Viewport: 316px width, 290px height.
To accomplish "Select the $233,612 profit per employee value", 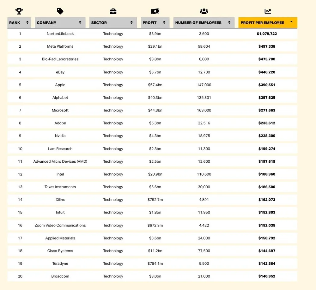I will click(267, 123).
